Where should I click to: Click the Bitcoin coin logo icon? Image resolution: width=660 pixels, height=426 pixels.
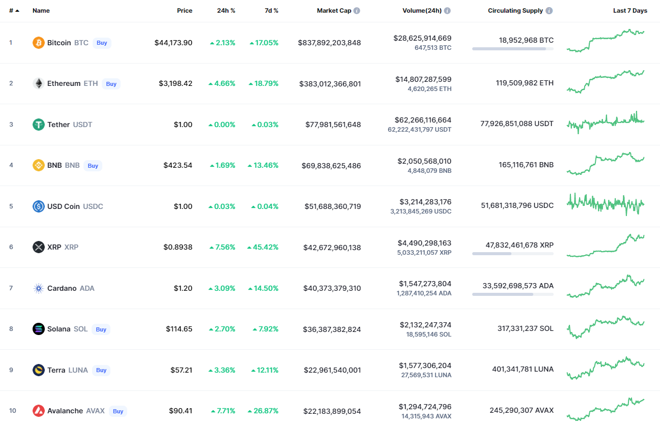point(39,43)
